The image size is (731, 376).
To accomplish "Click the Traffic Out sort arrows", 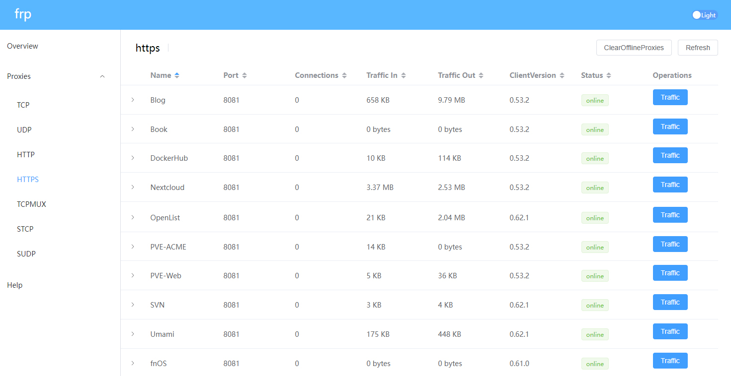I will pyautogui.click(x=481, y=75).
